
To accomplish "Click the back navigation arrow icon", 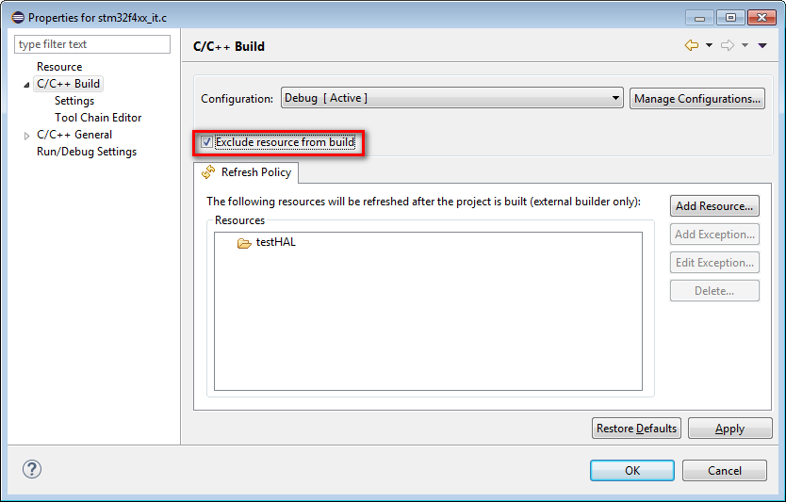I will click(692, 45).
